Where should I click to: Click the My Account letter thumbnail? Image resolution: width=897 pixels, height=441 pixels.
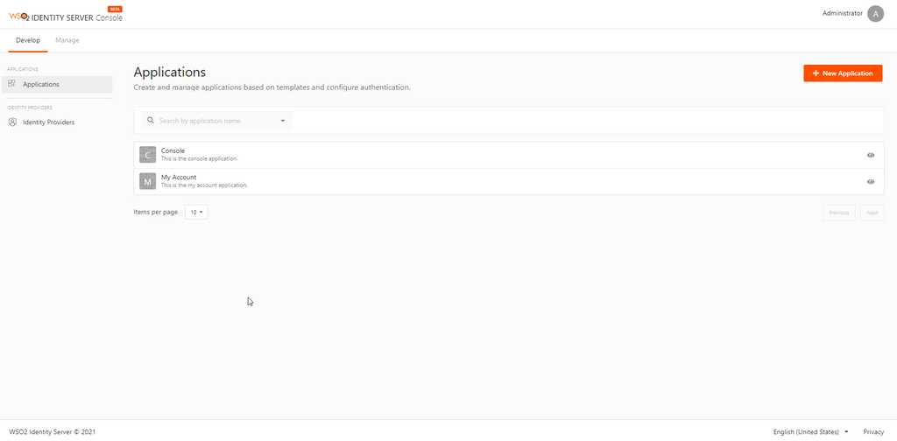[147, 182]
